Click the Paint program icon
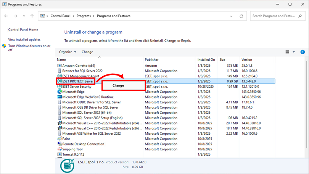 click(x=60, y=139)
